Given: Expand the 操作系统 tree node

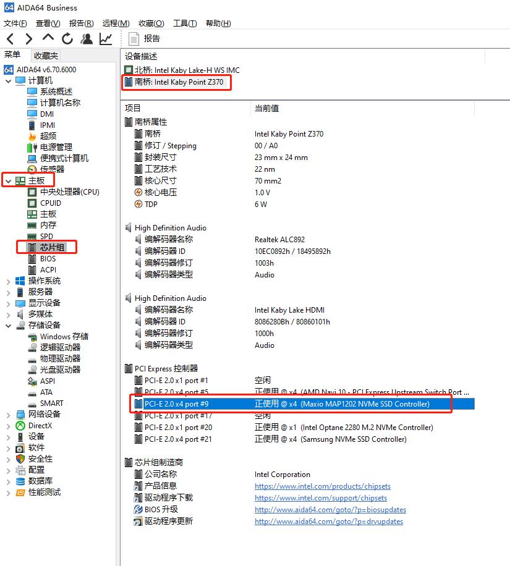Looking at the screenshot, I should coord(8,281).
